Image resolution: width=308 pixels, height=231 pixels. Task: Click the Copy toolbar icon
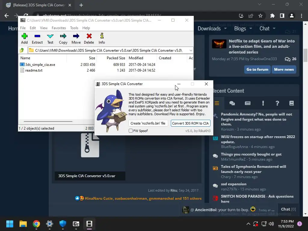point(63,36)
